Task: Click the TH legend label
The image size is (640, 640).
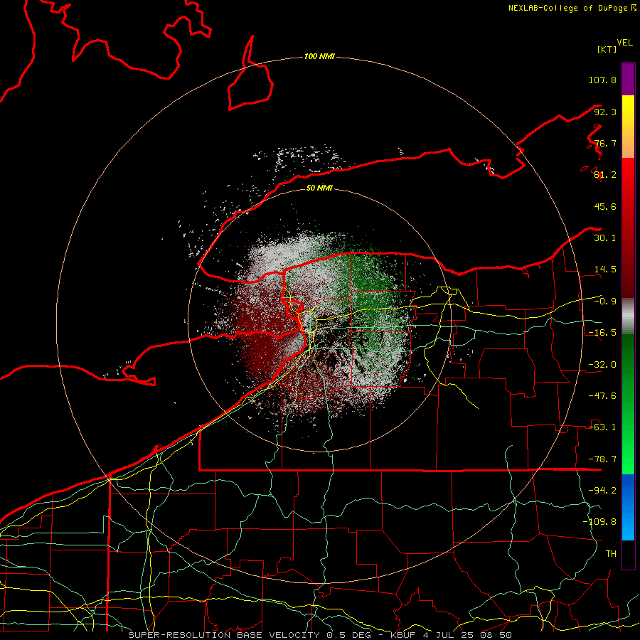Action: click(611, 554)
